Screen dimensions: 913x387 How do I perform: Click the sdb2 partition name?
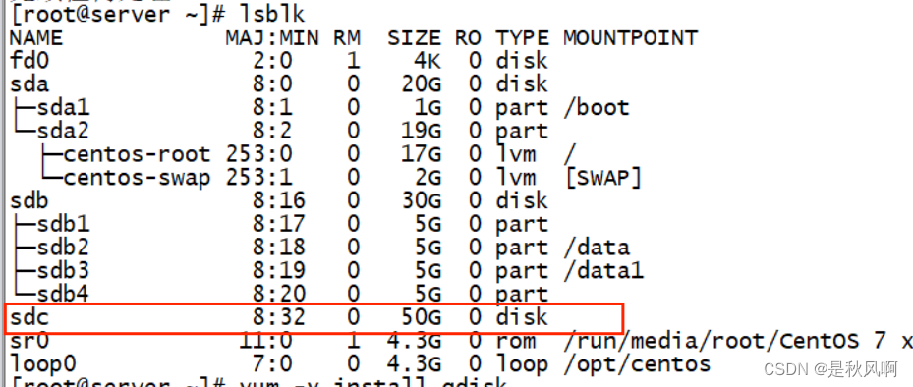tap(64, 247)
